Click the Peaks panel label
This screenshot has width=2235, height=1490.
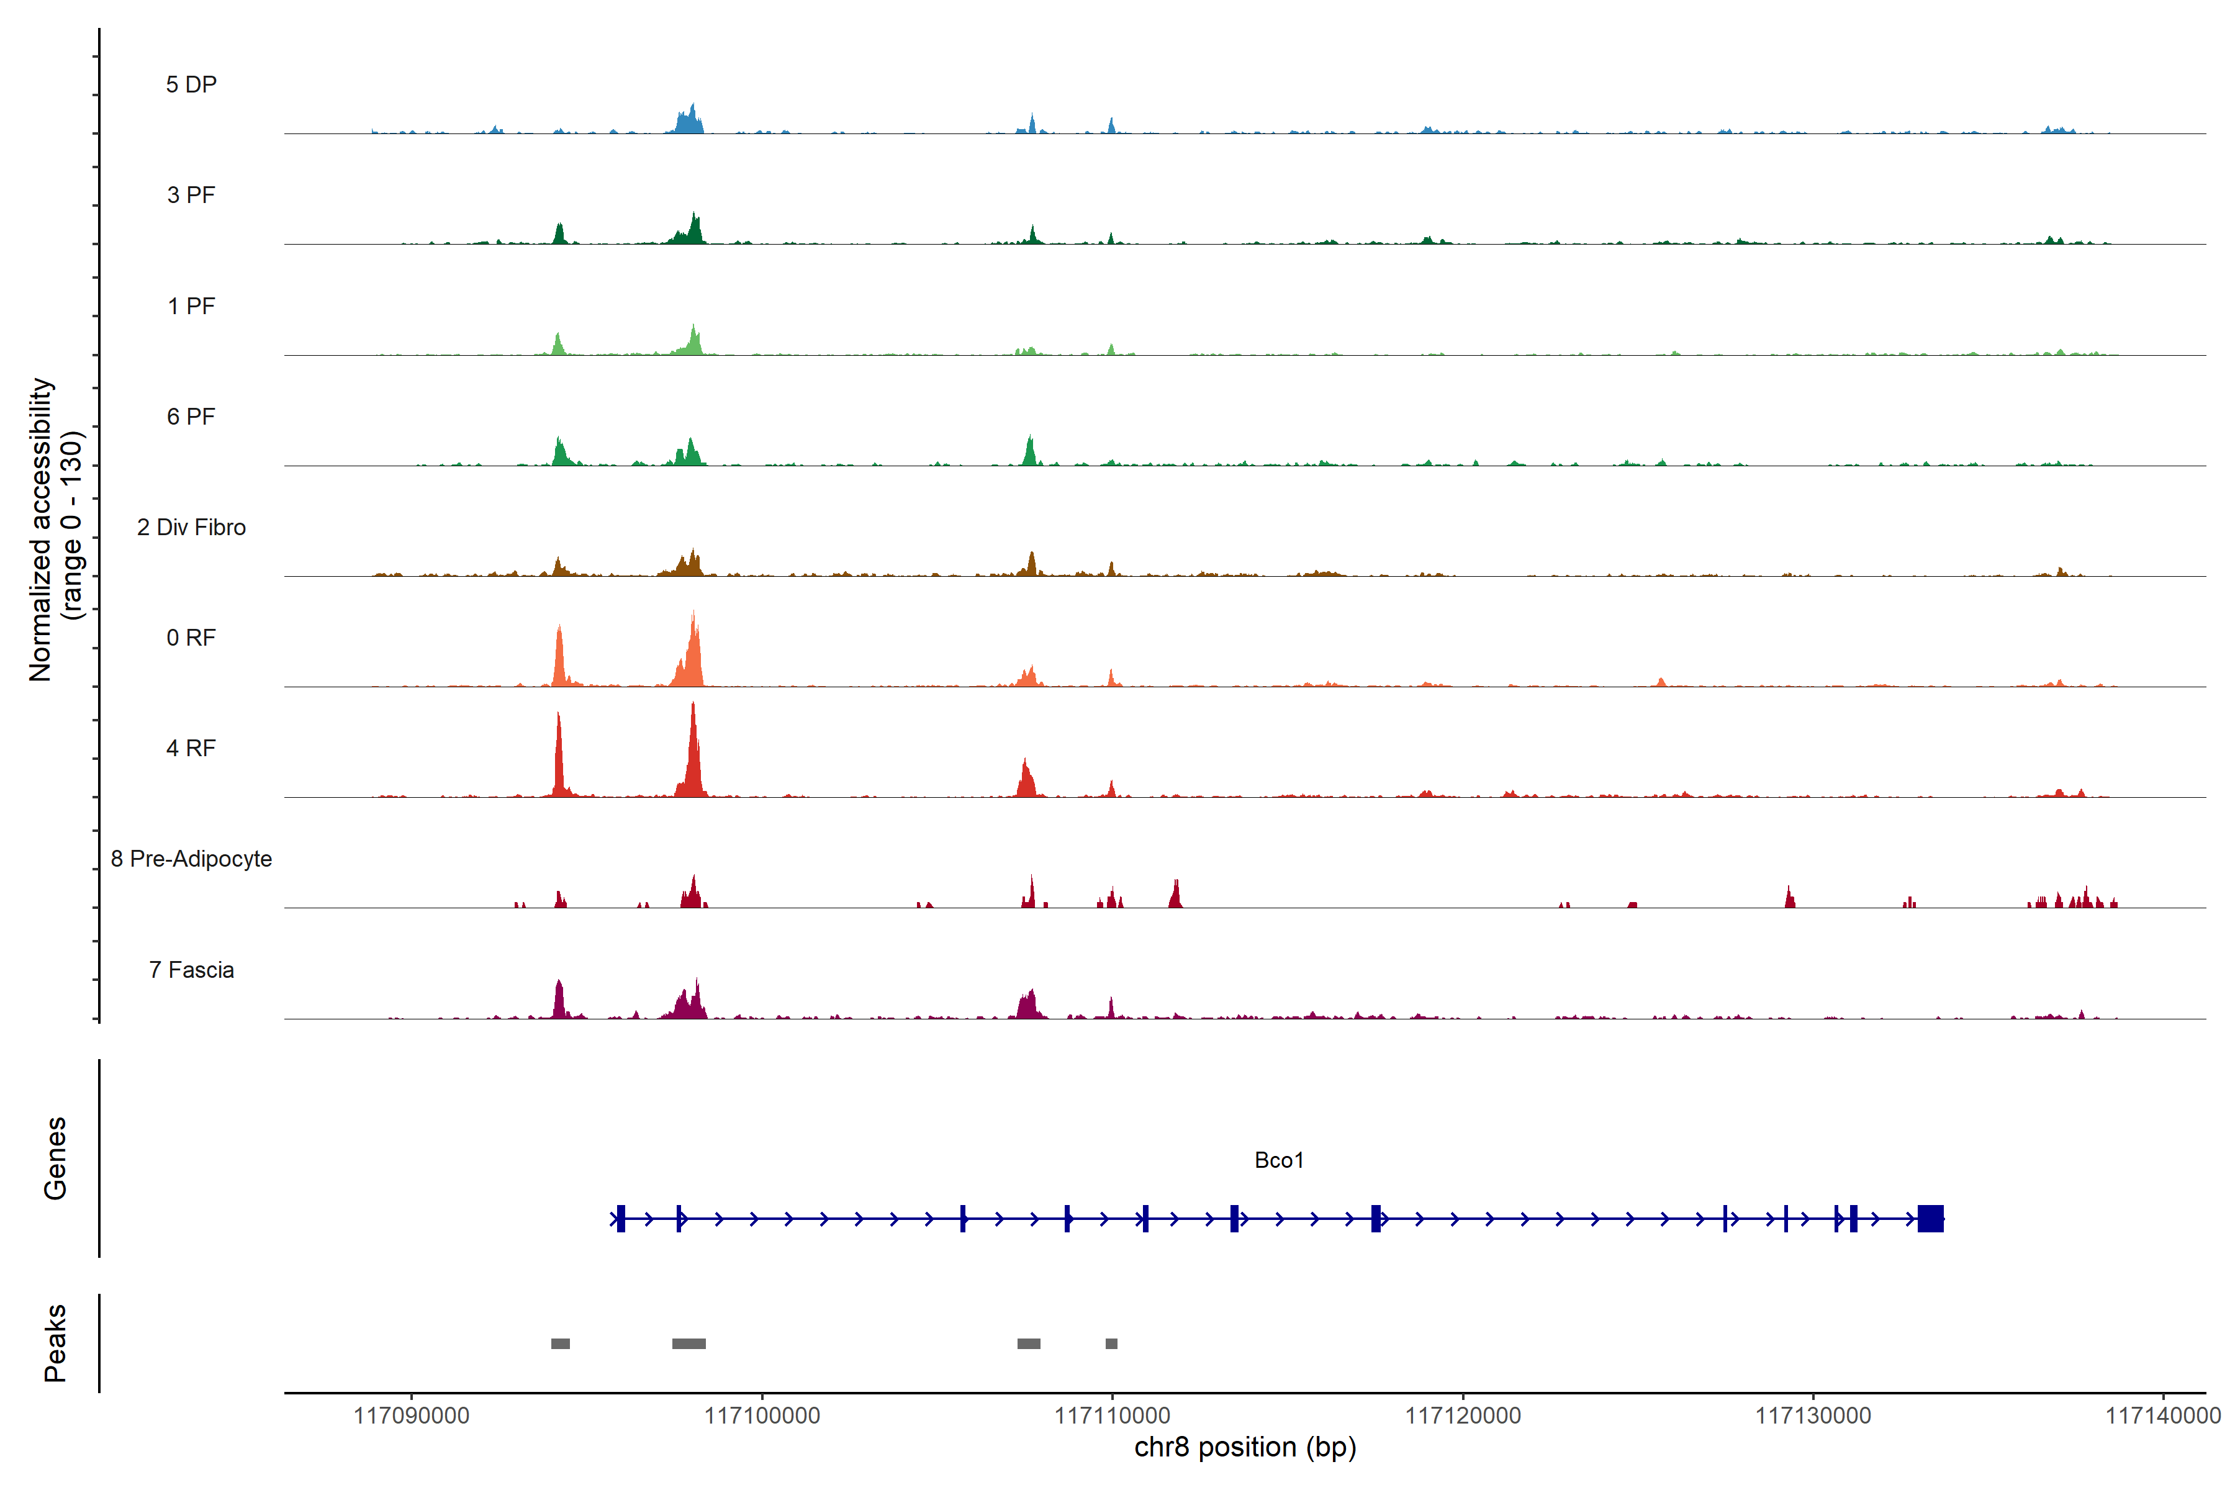point(55,1343)
